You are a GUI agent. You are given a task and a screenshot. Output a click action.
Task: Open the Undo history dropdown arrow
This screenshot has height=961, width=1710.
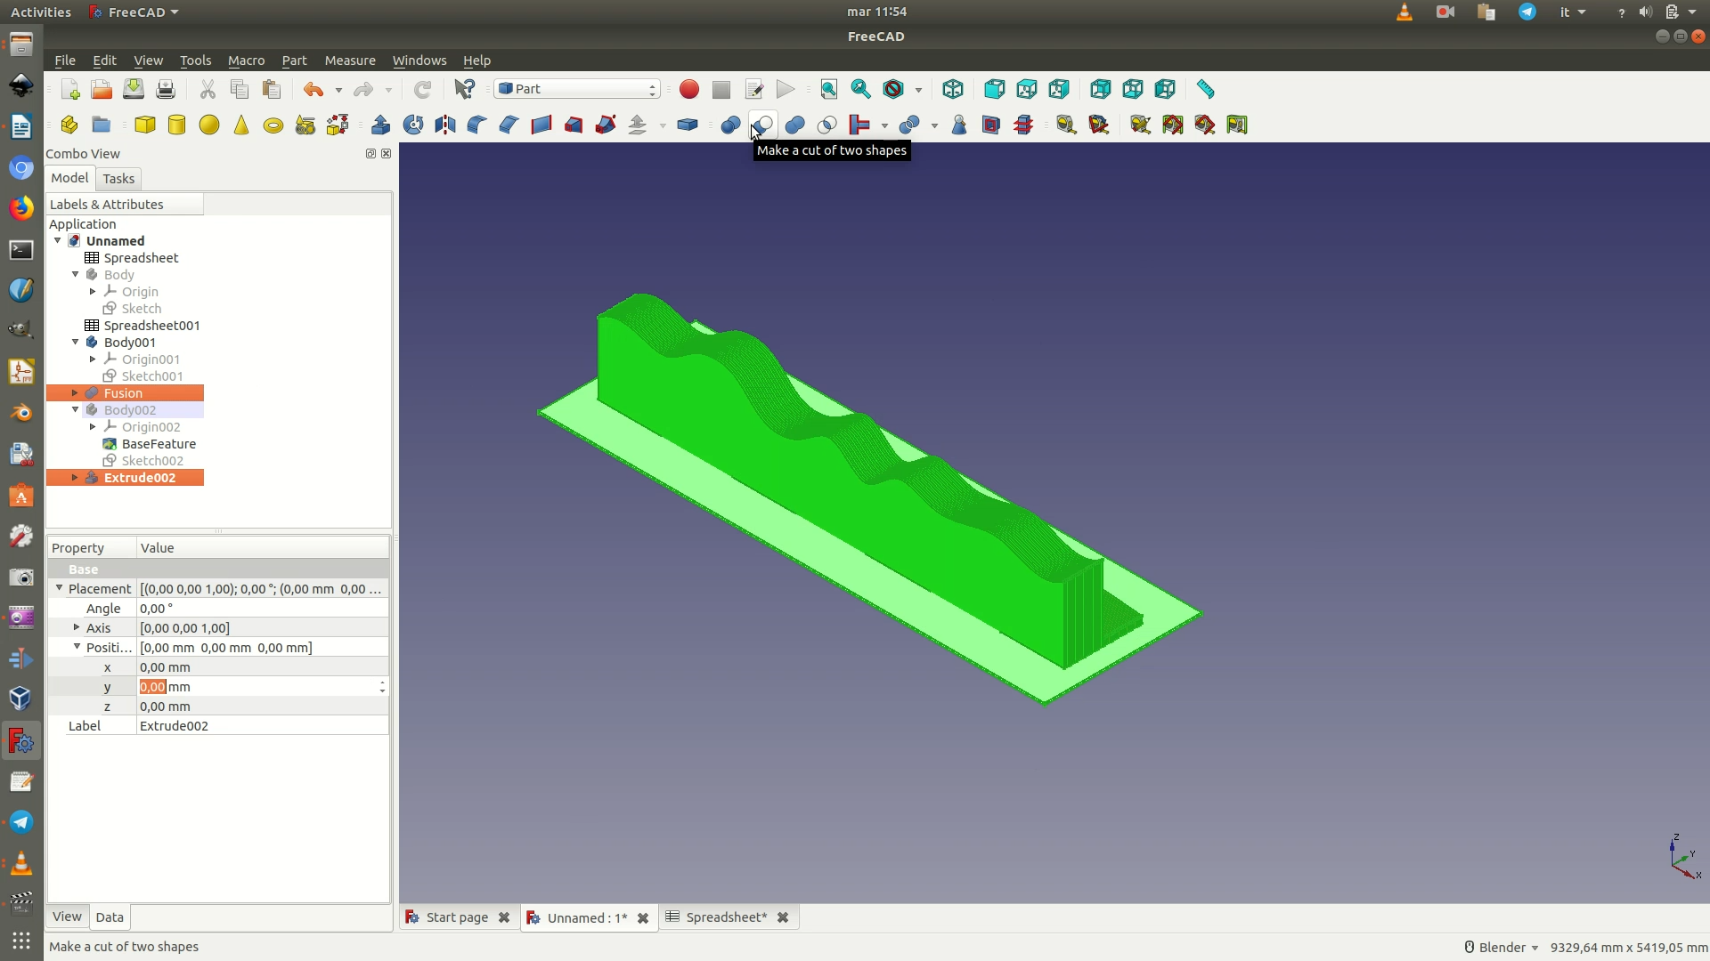tap(338, 90)
